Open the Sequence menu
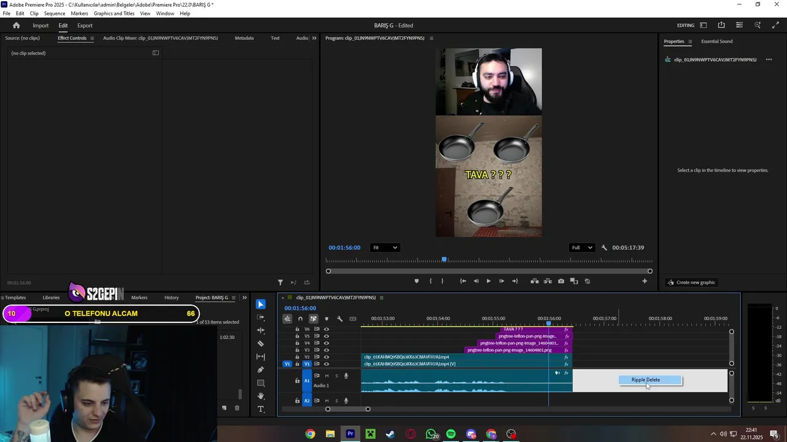787x442 pixels. point(55,14)
